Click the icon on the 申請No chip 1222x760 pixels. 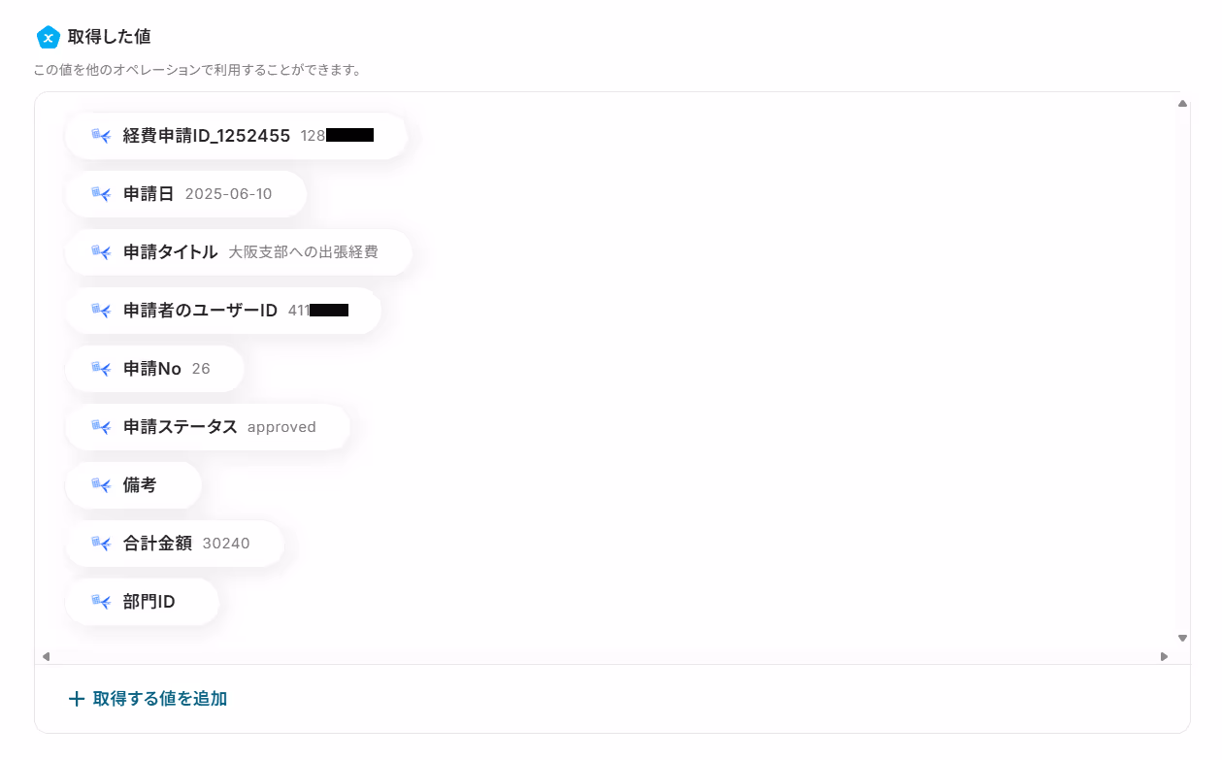coord(101,369)
